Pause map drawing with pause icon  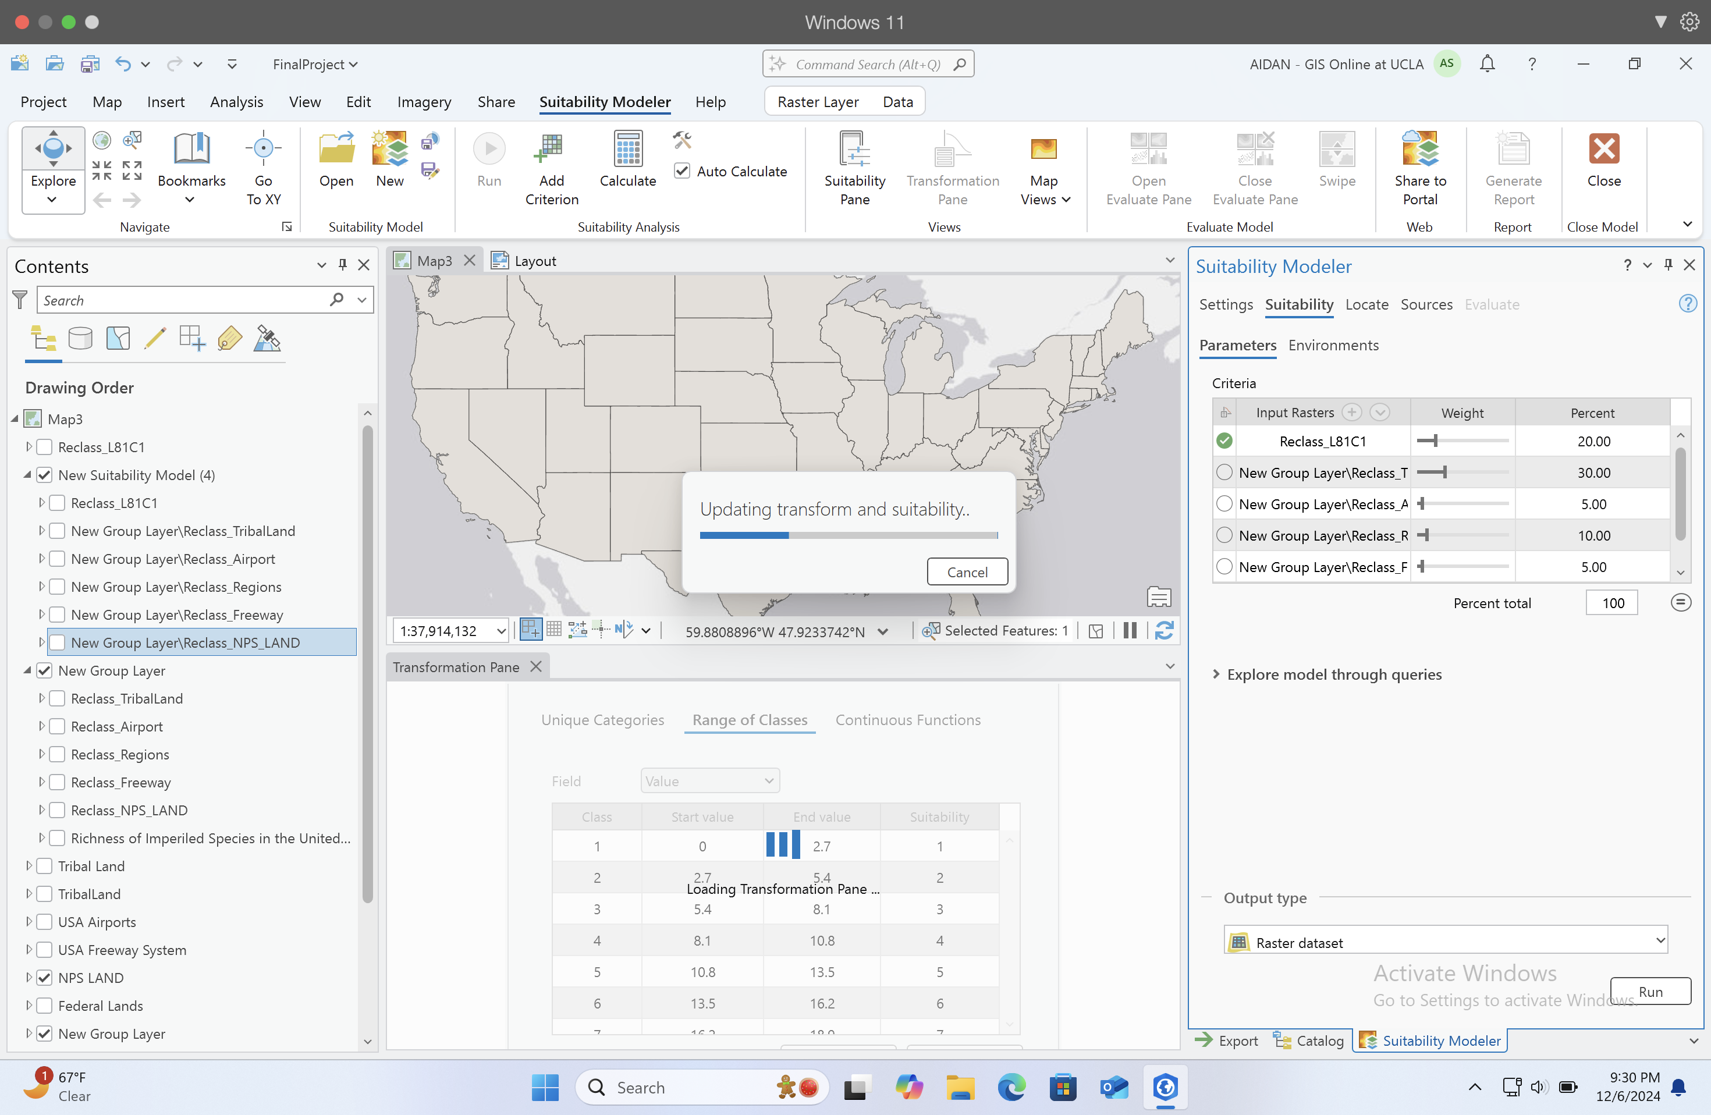coord(1130,630)
